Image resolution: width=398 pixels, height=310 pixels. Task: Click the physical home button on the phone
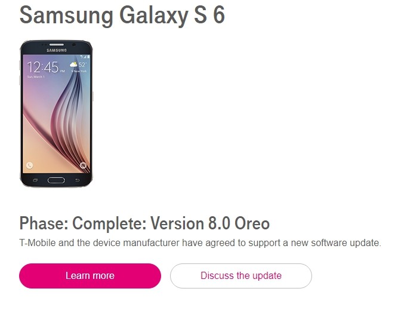[x=56, y=180]
